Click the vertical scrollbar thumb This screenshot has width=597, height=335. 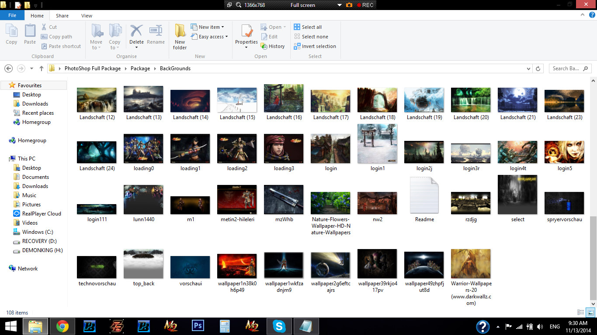click(x=593, y=257)
